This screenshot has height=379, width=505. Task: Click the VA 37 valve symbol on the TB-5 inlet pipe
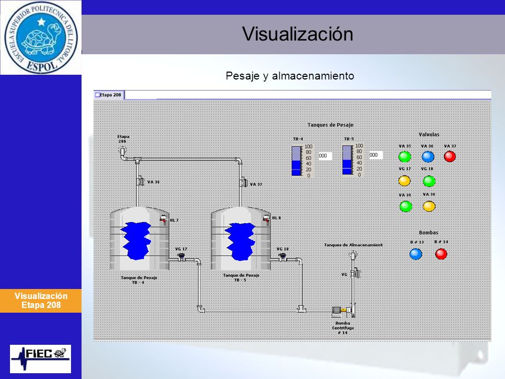click(244, 183)
